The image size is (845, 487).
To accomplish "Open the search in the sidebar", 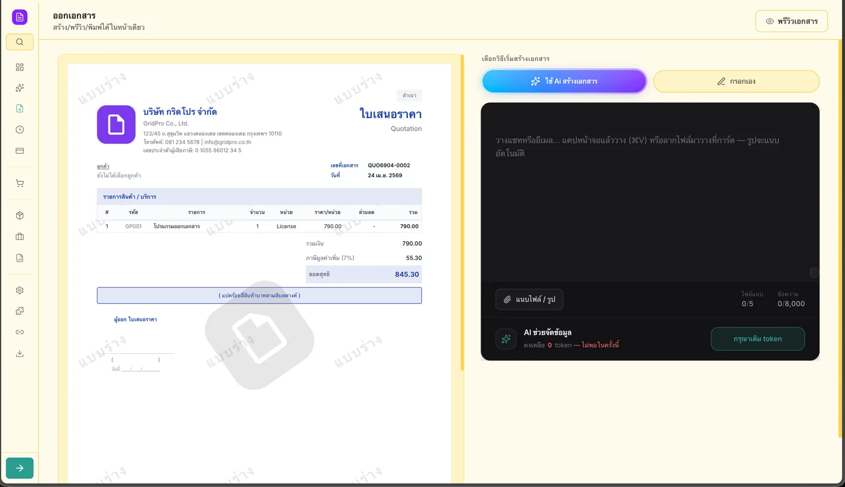I will tap(19, 42).
